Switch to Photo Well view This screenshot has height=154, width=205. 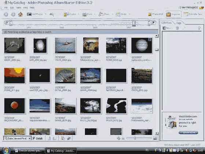pyautogui.click(x=156, y=14)
